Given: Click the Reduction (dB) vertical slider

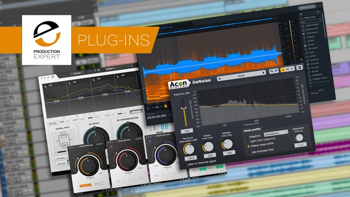Looking at the screenshot, I should click(x=184, y=113).
